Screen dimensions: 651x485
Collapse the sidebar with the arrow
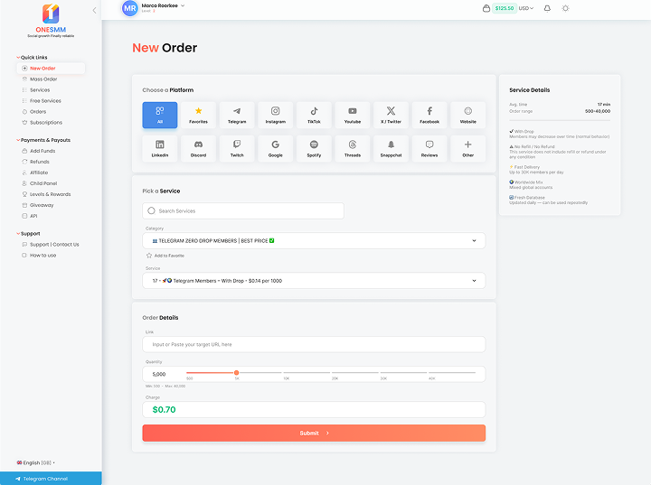click(94, 10)
